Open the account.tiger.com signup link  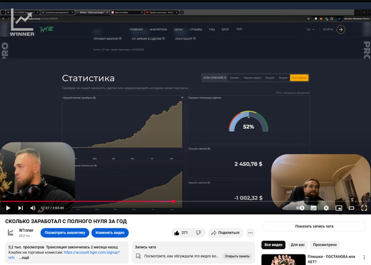pyautogui.click(x=92, y=252)
